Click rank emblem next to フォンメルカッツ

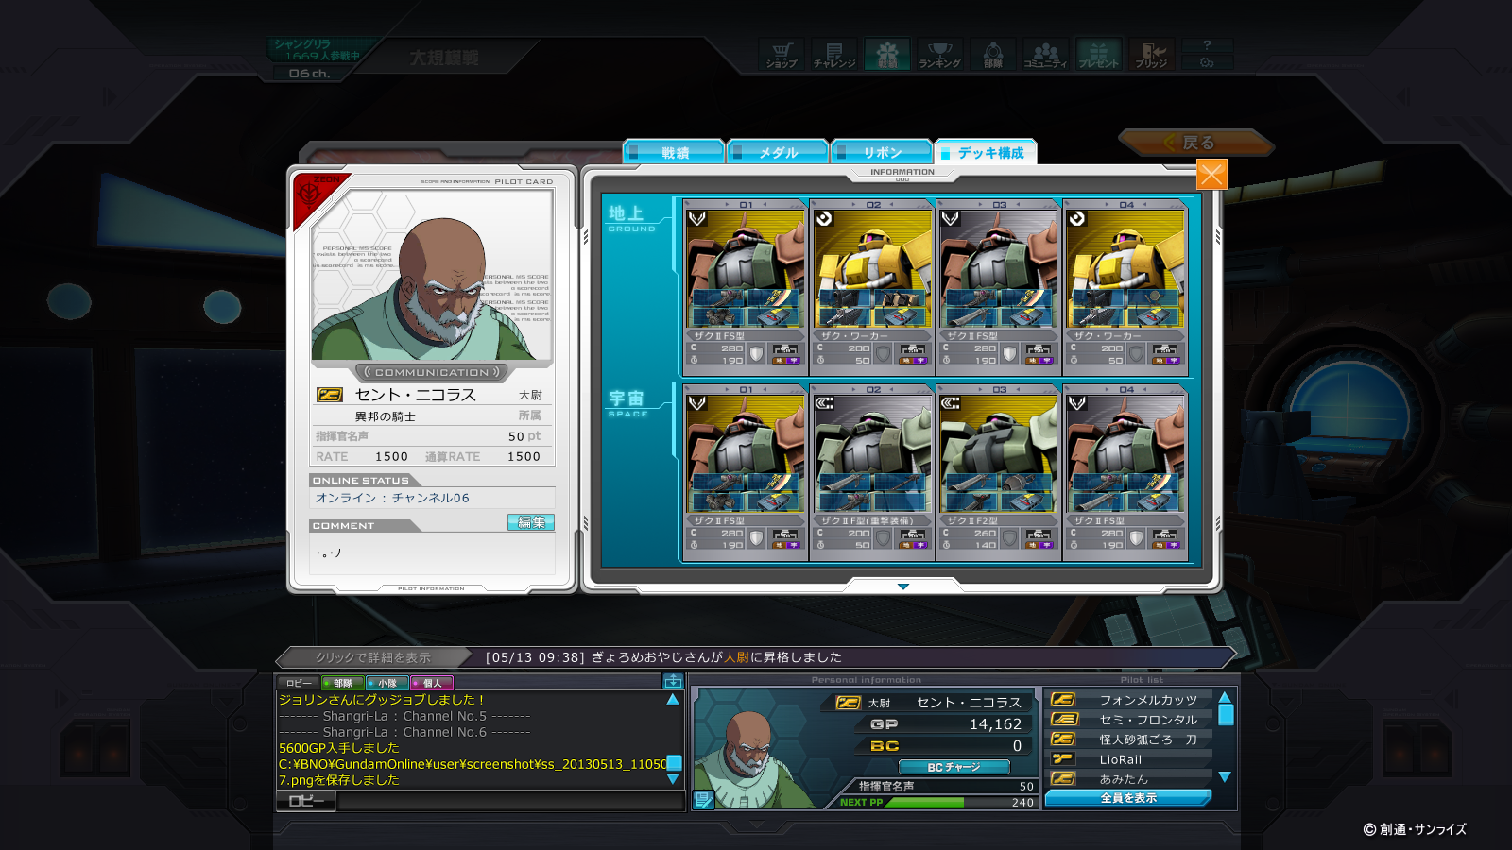click(1063, 700)
